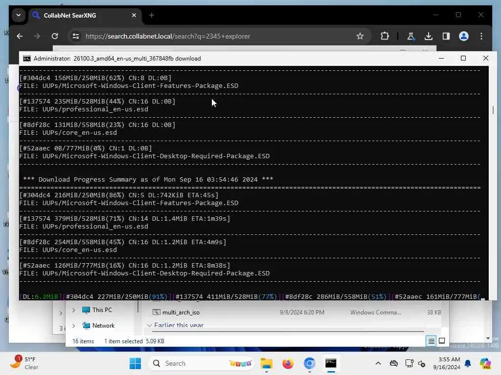Open the clock and calendar flyout
The width and height of the screenshot is (501, 375).
[446, 363]
